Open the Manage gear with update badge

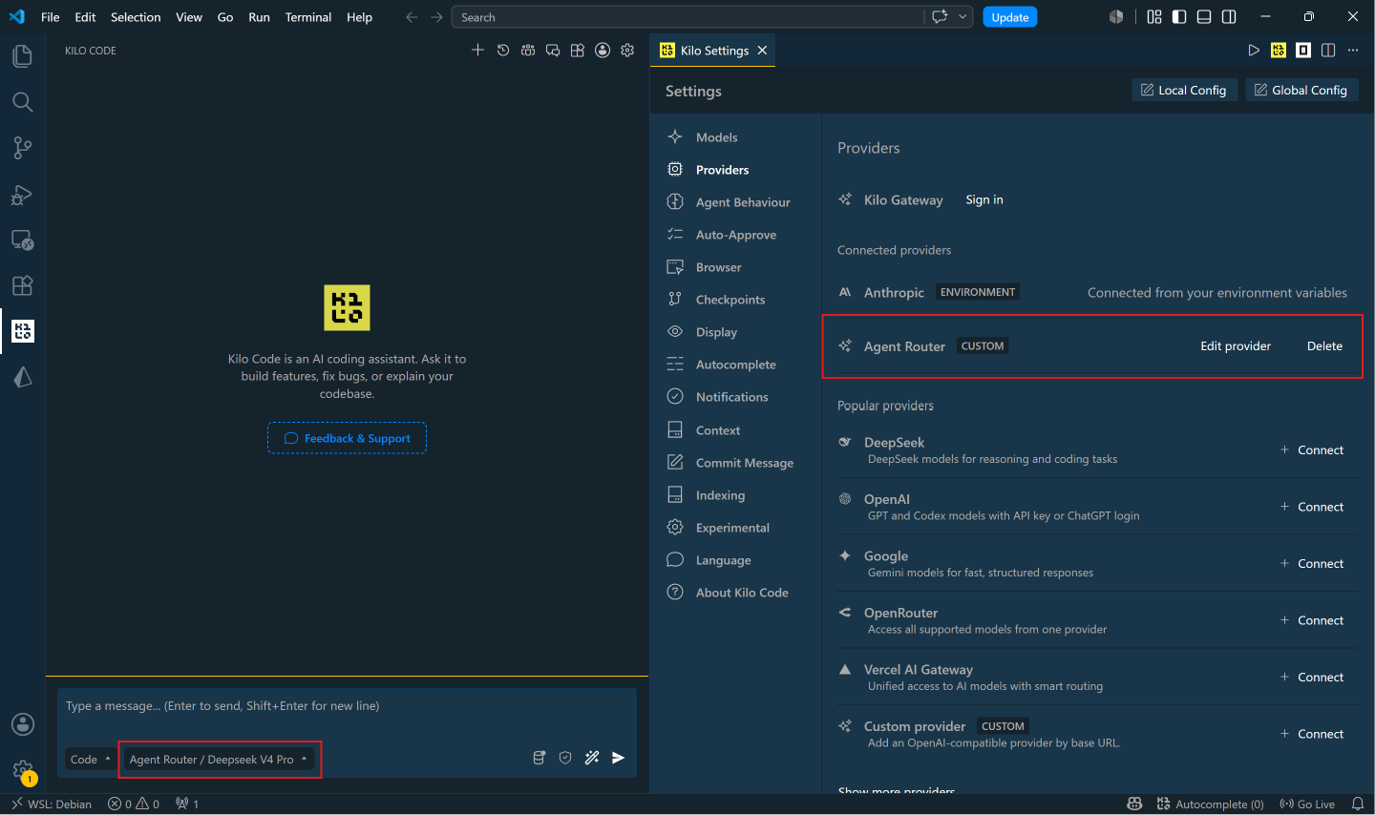[x=22, y=770]
